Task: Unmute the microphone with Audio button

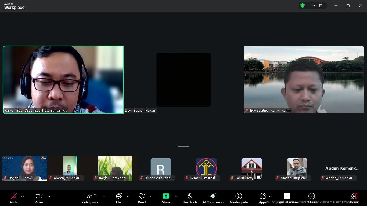Action: point(14,198)
